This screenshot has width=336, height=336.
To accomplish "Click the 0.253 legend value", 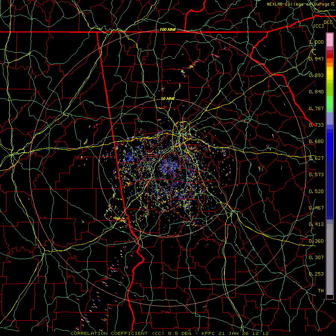I will [316, 274].
